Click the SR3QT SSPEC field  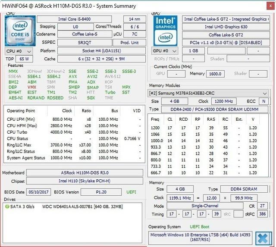pos(85,43)
